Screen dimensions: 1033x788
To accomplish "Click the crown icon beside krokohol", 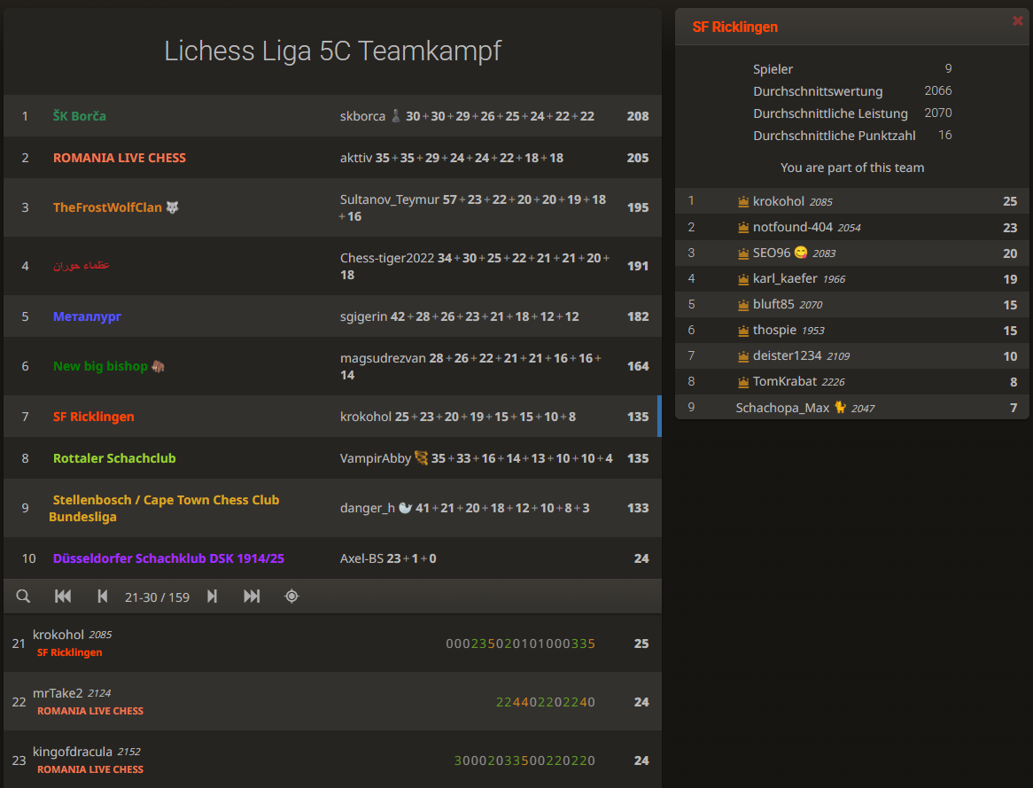I will pyautogui.click(x=743, y=202).
